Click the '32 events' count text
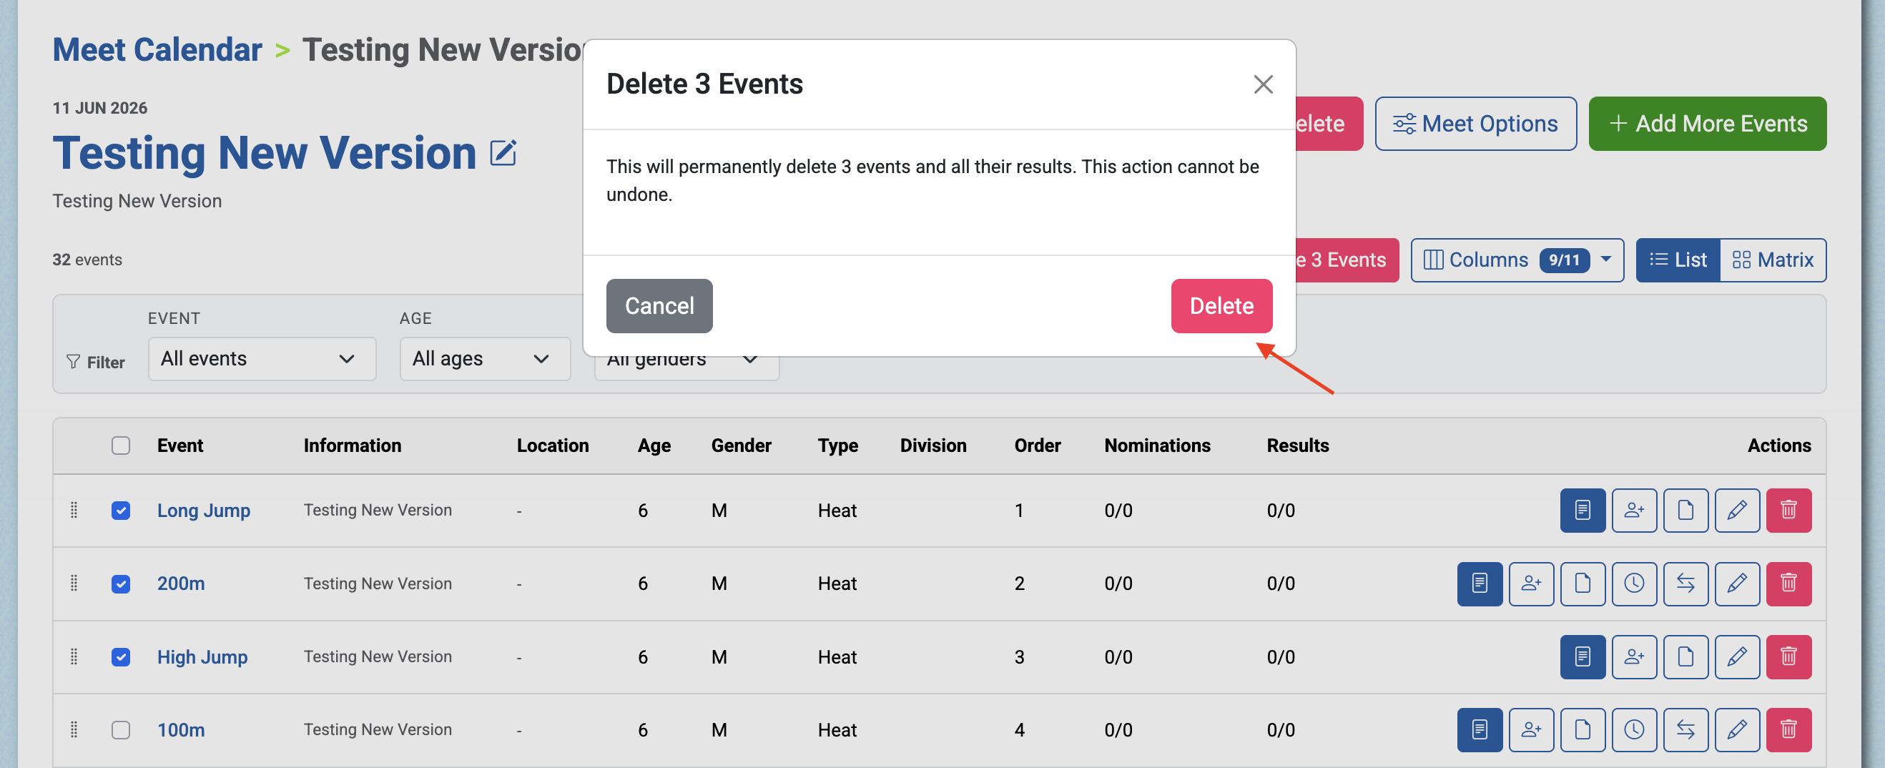 (87, 260)
